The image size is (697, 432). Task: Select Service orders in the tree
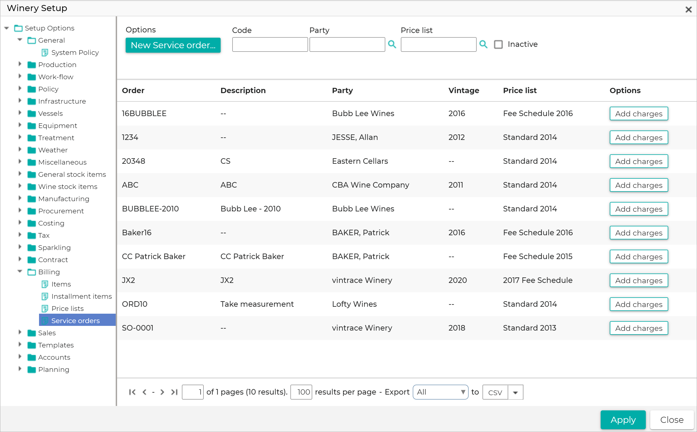[75, 321]
